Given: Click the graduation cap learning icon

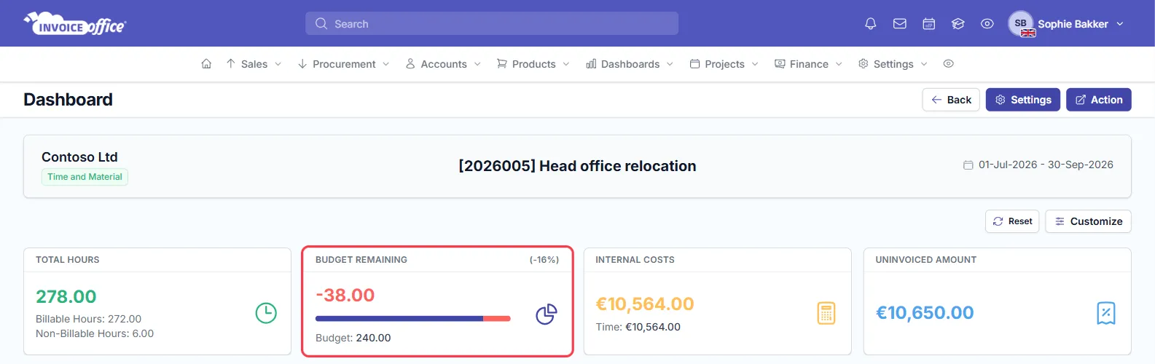Looking at the screenshot, I should click(x=958, y=24).
